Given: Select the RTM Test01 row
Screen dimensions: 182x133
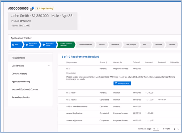Looking at the screenshot, I should [x=120, y=93].
